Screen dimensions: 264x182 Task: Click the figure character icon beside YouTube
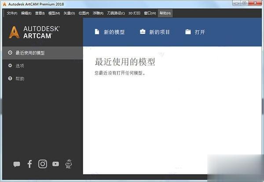coord(69,164)
